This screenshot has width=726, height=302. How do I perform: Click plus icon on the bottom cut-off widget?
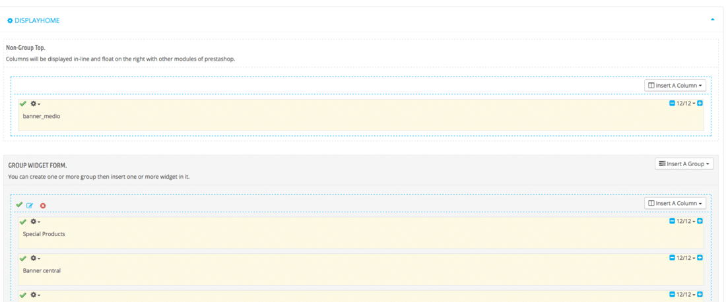(x=700, y=295)
